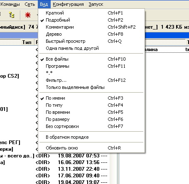This screenshot has width=189, height=184.
Task: Select the folder ending with 'ор CS2]'
Action: click(x=10, y=76)
